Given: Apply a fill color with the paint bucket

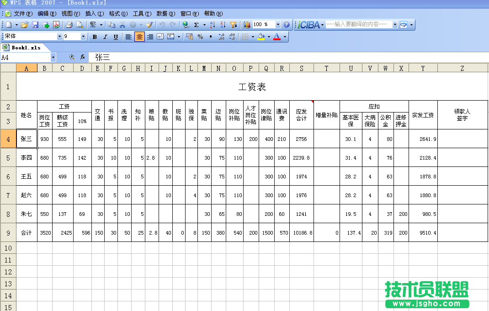Looking at the screenshot, I should point(260,37).
